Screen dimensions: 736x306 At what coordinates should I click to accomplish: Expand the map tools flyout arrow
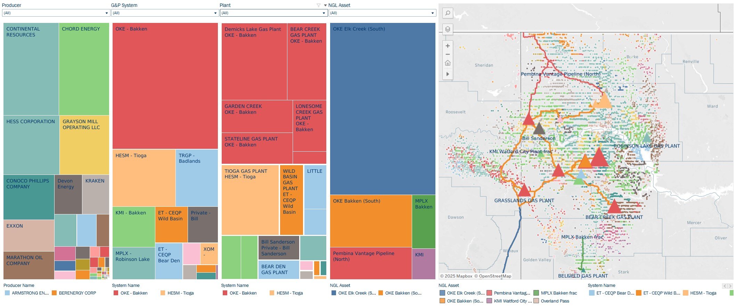(x=448, y=74)
